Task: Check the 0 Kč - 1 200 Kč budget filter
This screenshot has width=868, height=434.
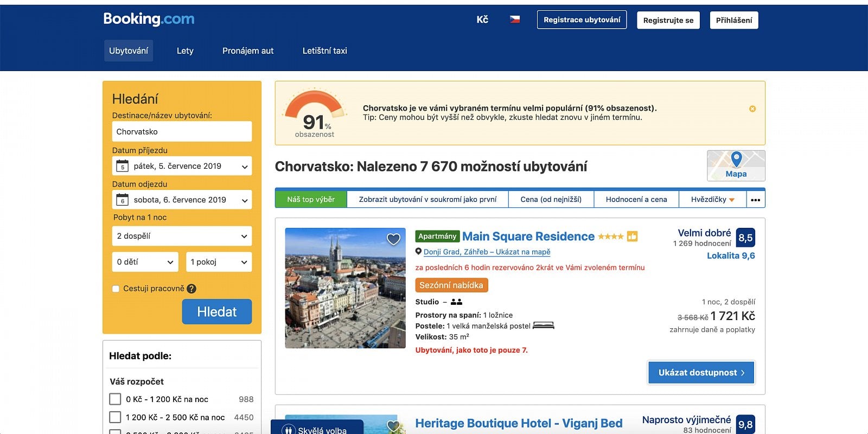Action: coord(115,399)
